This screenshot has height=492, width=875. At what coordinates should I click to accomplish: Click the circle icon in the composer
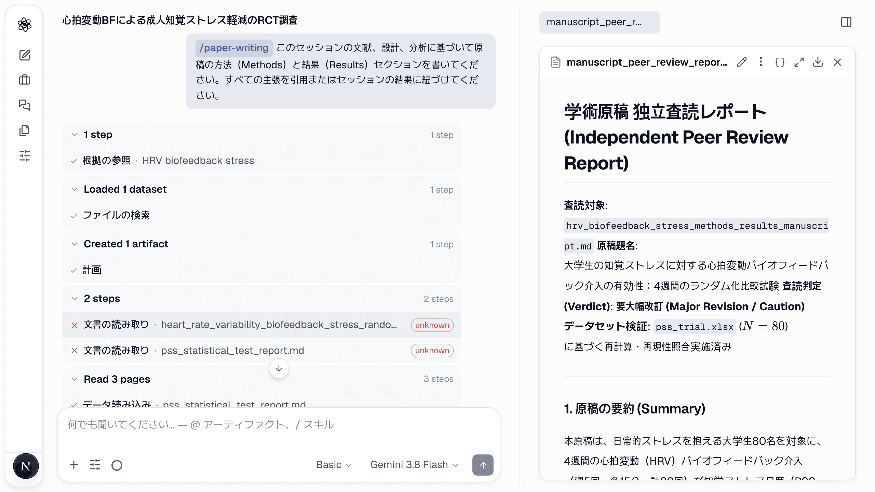click(117, 465)
